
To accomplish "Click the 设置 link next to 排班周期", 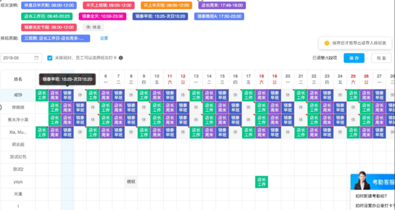I will click(x=104, y=38).
